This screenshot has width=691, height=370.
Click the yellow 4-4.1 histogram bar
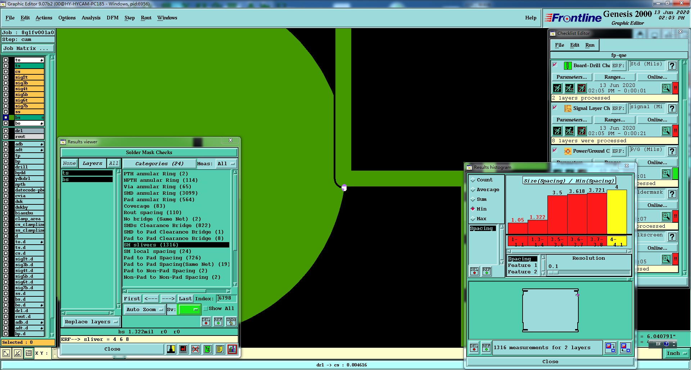617,212
